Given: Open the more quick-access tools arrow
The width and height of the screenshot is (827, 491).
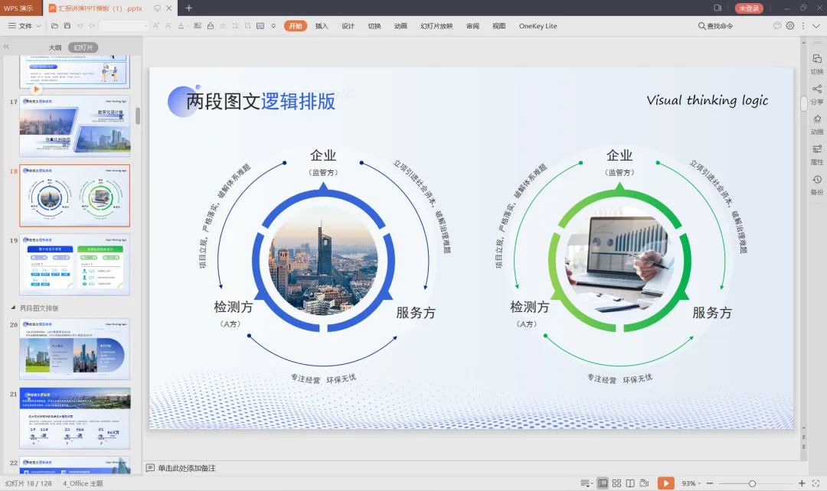Looking at the screenshot, I should coord(273,26).
